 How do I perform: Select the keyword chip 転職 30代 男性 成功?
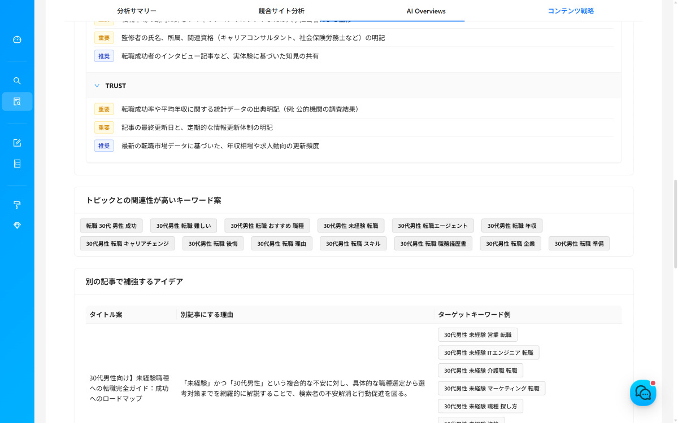point(111,225)
